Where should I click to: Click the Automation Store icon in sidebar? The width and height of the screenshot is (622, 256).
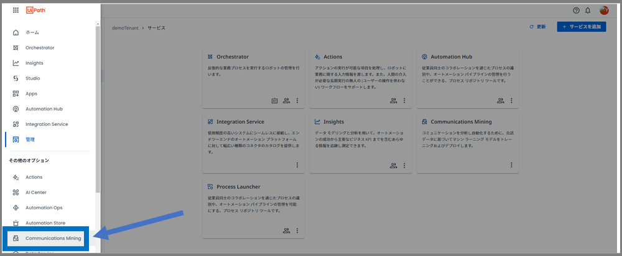[16, 223]
